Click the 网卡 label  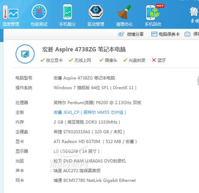[x=20, y=181]
